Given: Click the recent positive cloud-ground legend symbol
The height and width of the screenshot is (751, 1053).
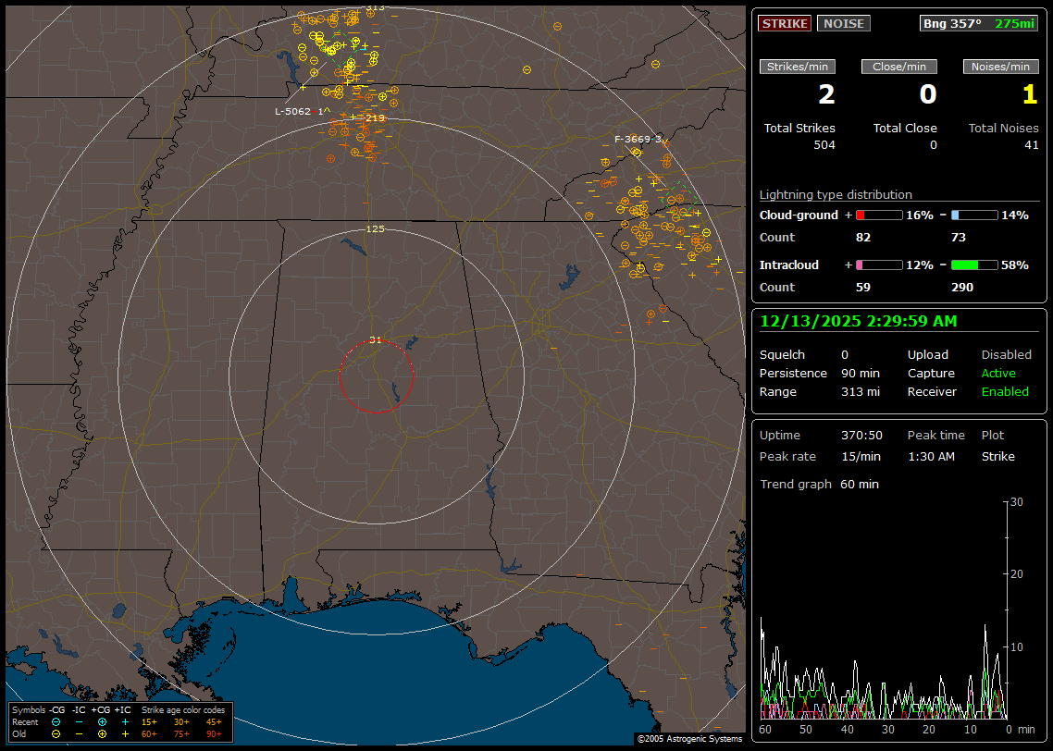Looking at the screenshot, I should pos(103,721).
